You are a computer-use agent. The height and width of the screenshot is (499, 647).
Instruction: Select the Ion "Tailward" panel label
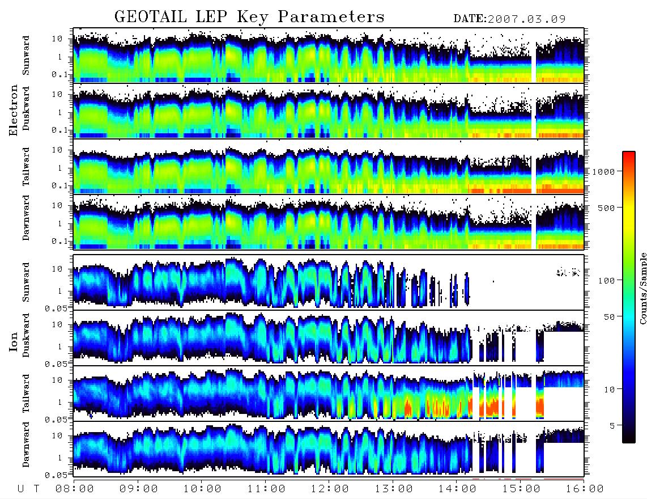pyautogui.click(x=26, y=394)
